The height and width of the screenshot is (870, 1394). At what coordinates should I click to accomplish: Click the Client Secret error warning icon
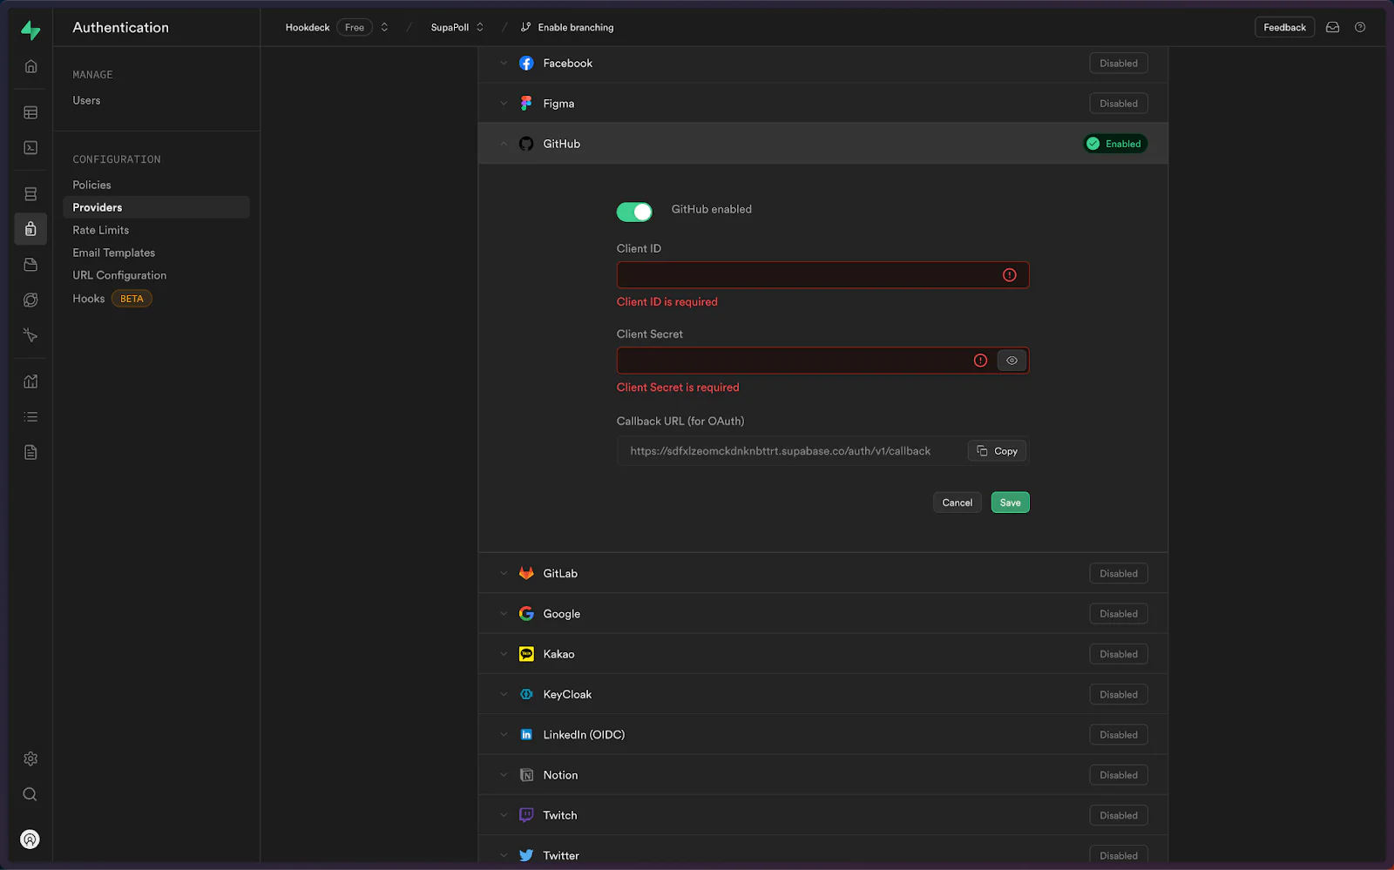point(980,361)
